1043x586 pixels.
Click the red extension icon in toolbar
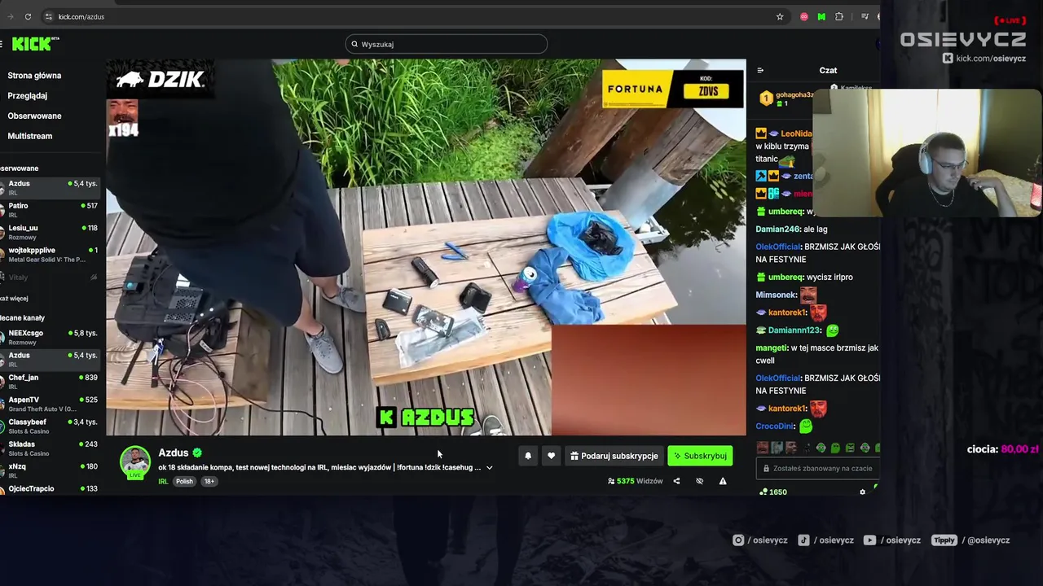coord(804,16)
